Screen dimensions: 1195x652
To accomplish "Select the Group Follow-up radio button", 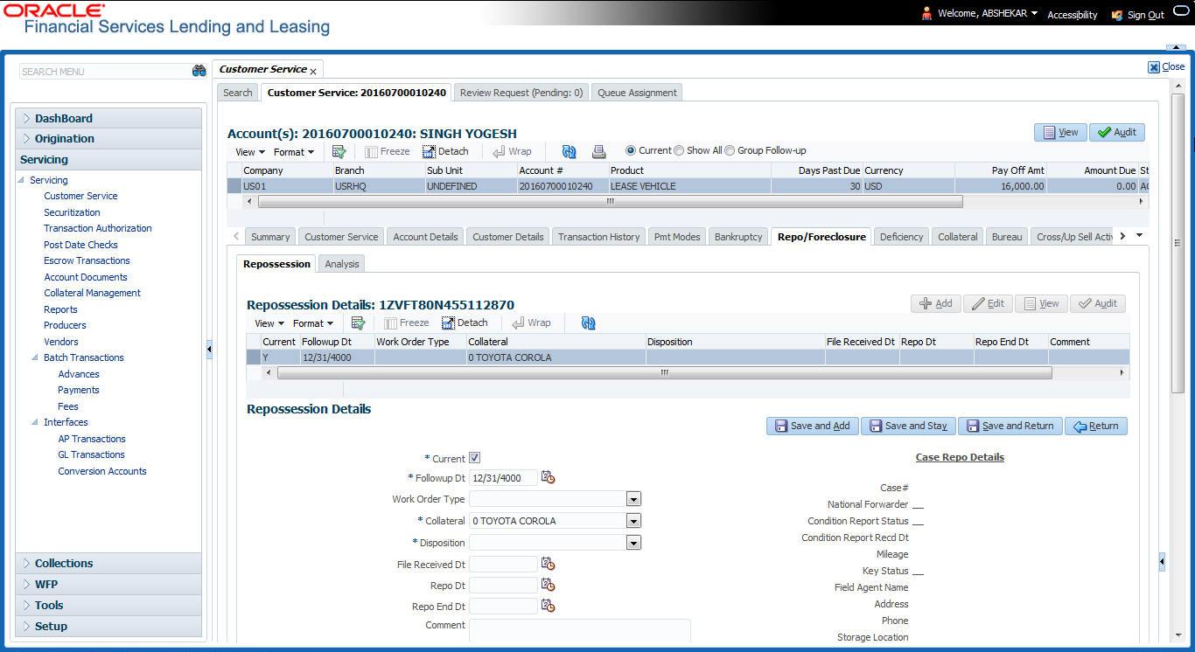I will [730, 150].
